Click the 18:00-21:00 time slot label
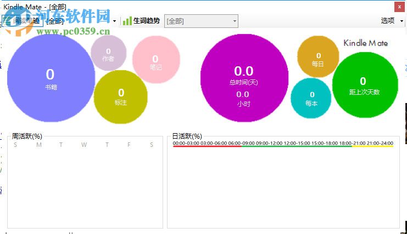 coord(353,143)
